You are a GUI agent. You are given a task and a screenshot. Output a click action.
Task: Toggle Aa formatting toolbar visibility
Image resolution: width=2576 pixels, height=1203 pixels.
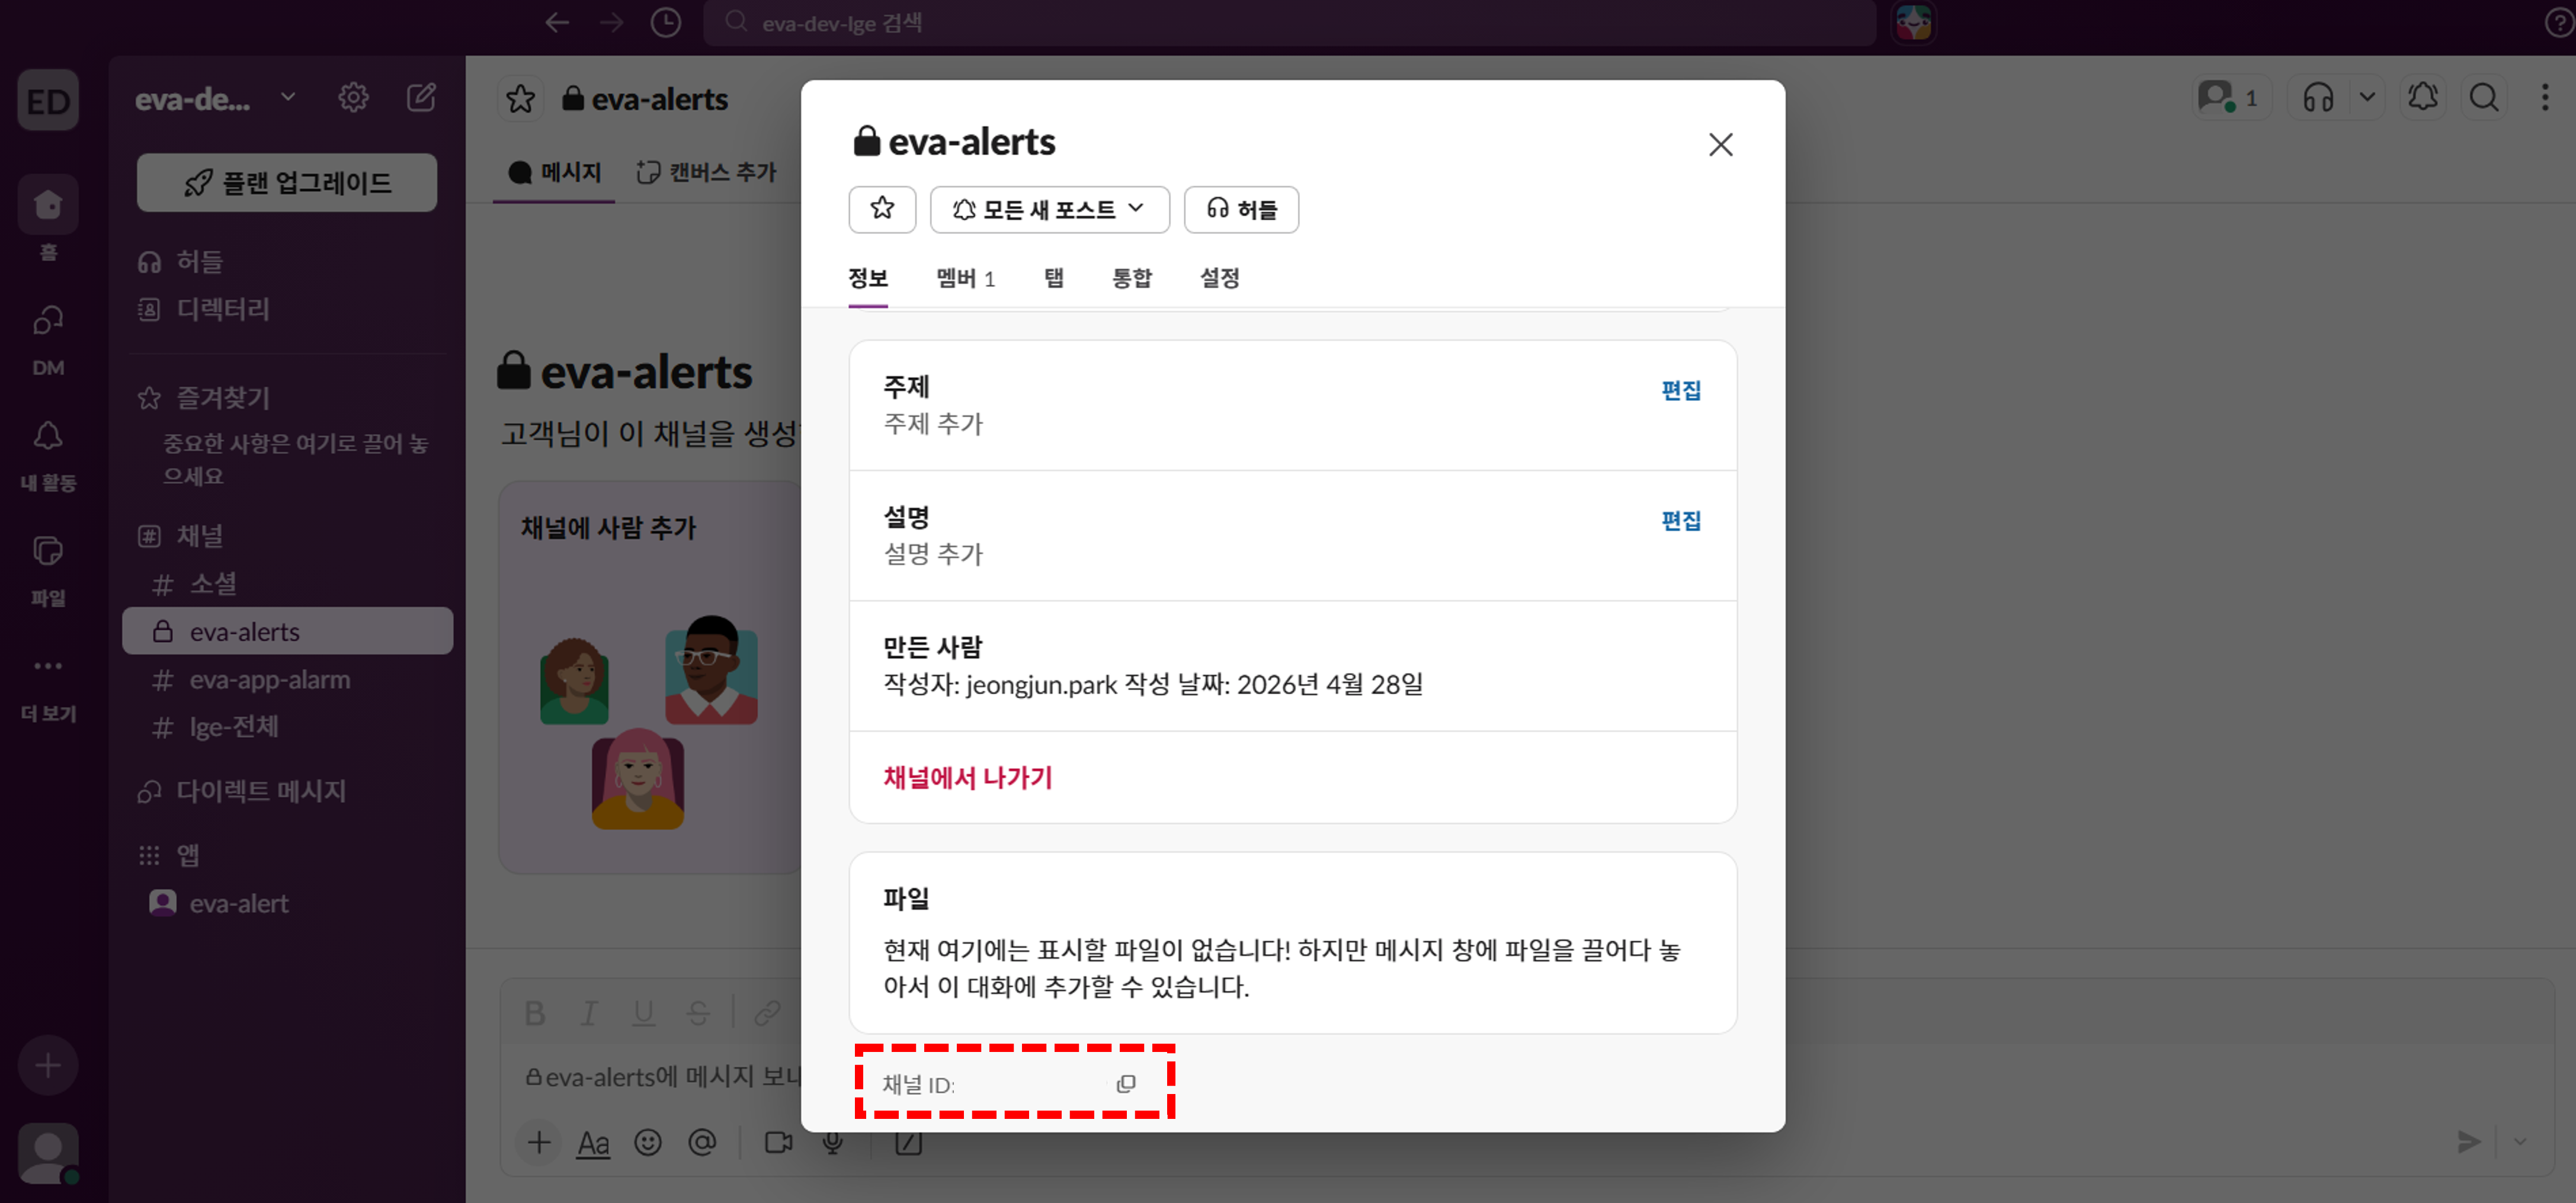pos(593,1142)
